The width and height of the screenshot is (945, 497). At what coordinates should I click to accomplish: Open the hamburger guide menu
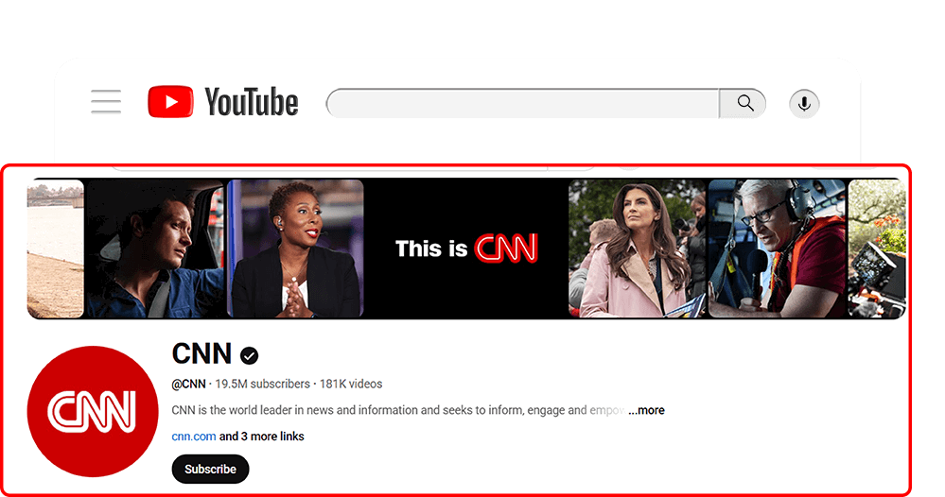[106, 102]
